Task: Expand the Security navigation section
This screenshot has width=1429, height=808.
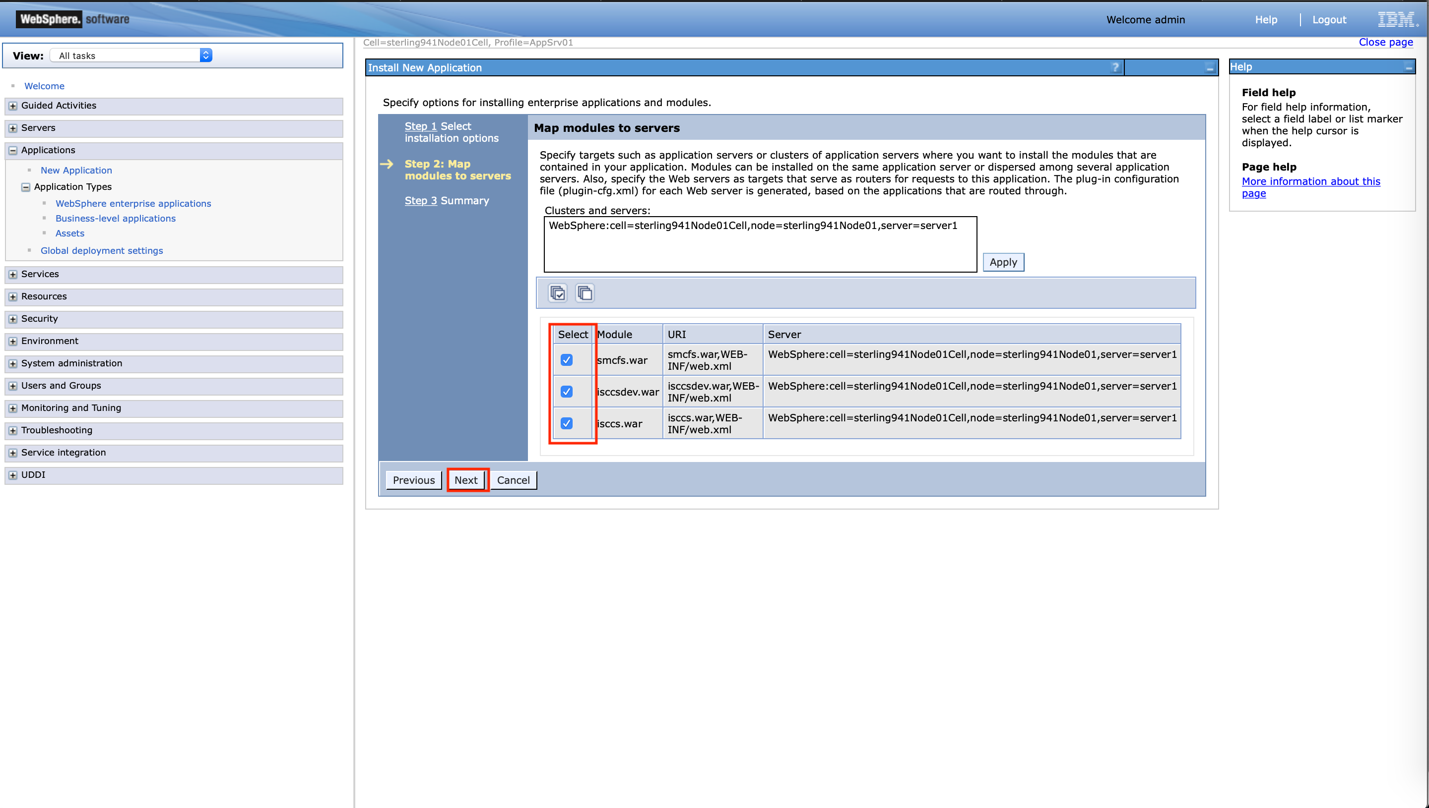Action: (x=12, y=319)
